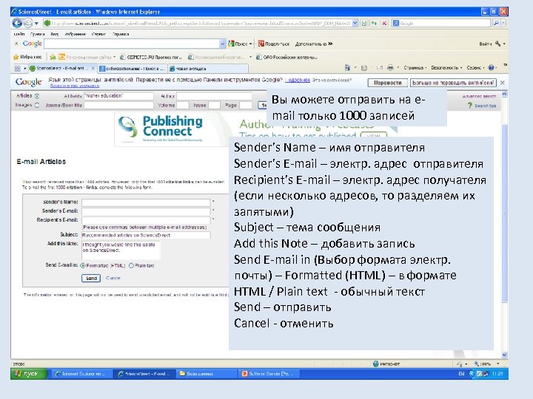Image resolution: width=533 pixels, height=399 pixels.
Task: Open the PowerPoint presentation taskbar item
Action: click(269, 374)
